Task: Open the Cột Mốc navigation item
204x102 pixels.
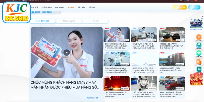Action: click(x=82, y=7)
